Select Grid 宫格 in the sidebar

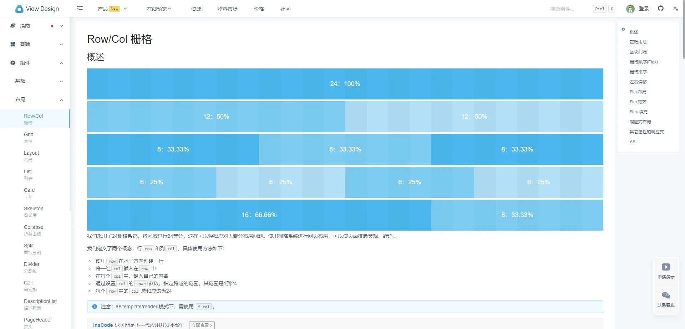[29, 138]
